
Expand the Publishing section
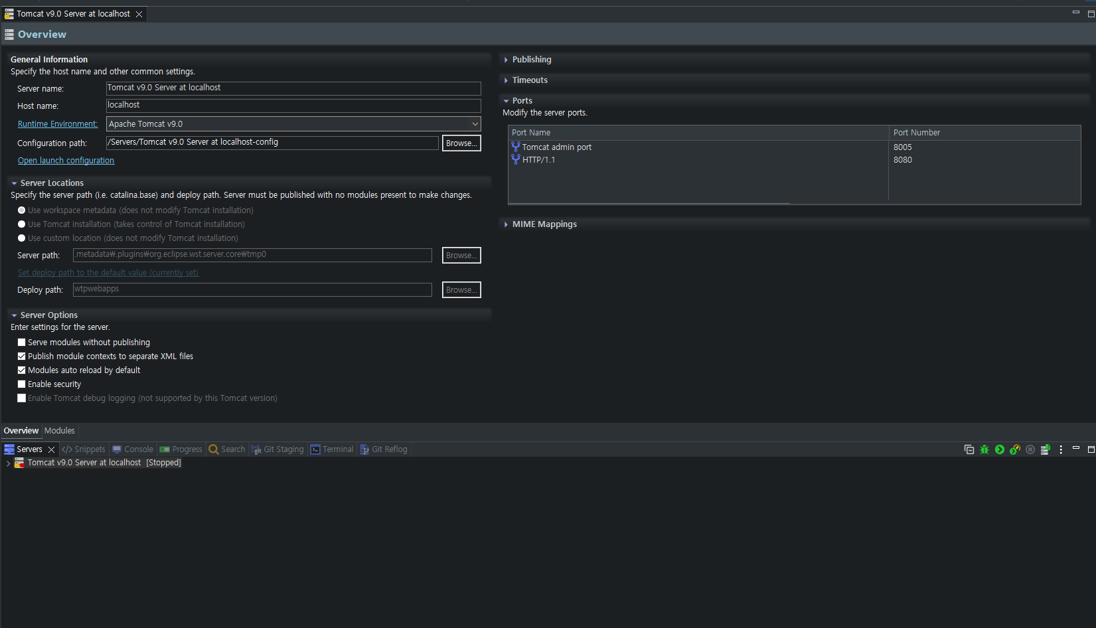(506, 60)
